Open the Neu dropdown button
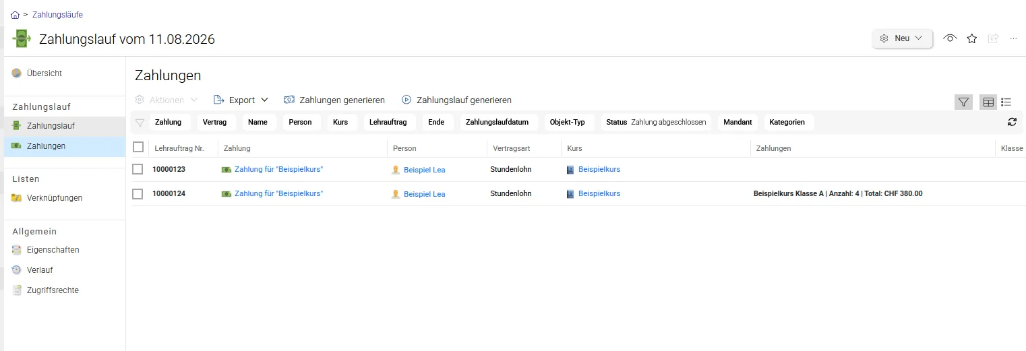Screen dimensions: 1026x351 [902, 38]
